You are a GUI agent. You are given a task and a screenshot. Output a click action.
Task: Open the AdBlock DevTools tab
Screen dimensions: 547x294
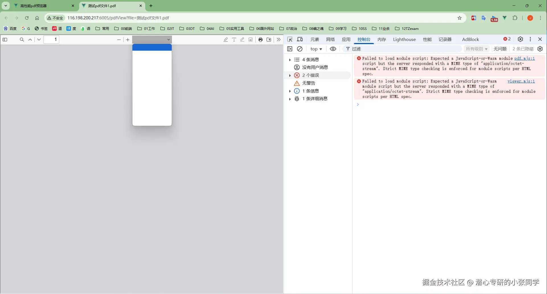pos(470,40)
